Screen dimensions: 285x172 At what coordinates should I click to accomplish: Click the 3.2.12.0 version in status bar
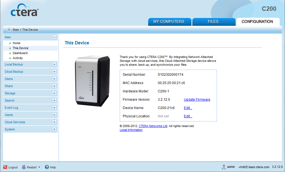pos(277,167)
